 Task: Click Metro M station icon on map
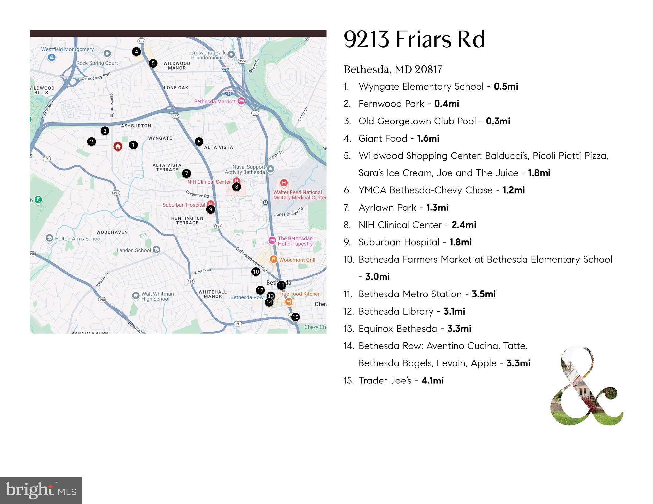pyautogui.click(x=265, y=203)
